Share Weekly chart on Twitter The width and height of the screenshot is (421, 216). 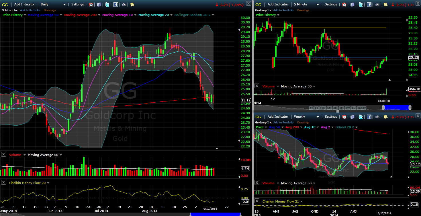point(361,117)
